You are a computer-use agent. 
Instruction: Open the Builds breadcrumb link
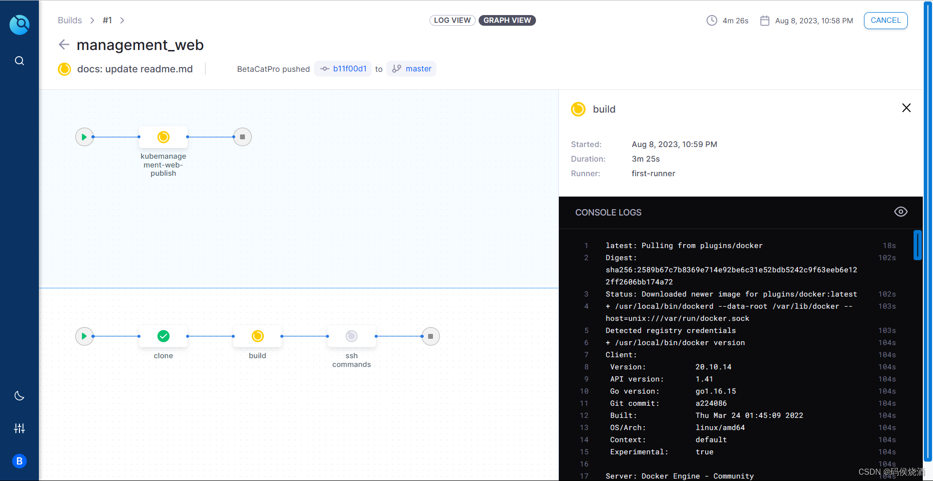[x=70, y=20]
